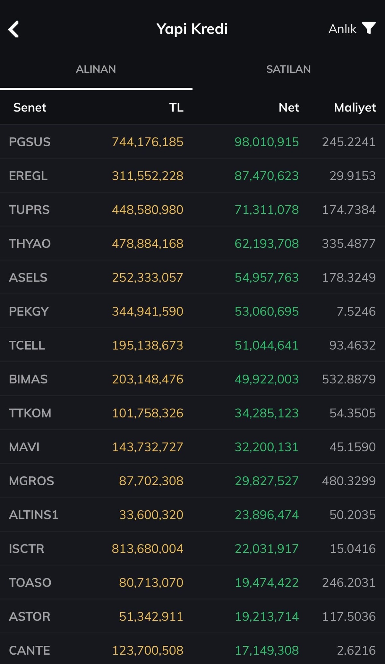Image resolution: width=385 pixels, height=664 pixels.
Task: Select the ALINAN tab
Action: [96, 69]
